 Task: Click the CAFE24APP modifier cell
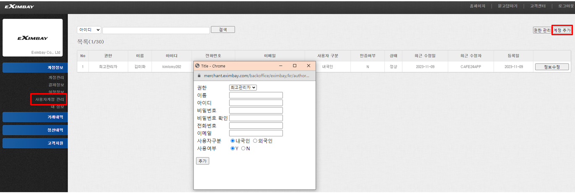[x=471, y=67]
